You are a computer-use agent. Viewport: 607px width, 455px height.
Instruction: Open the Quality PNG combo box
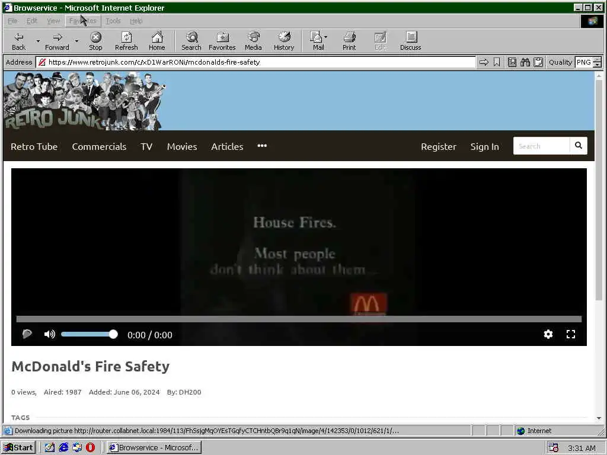583,62
